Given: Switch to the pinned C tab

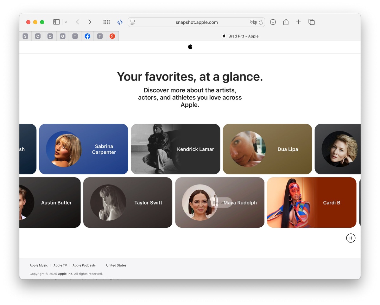Looking at the screenshot, I should coord(38,36).
